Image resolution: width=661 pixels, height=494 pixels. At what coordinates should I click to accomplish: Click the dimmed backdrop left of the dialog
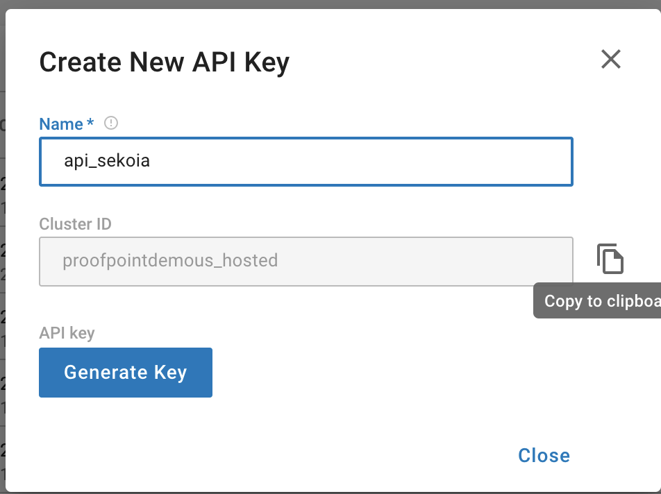[x=2, y=278]
